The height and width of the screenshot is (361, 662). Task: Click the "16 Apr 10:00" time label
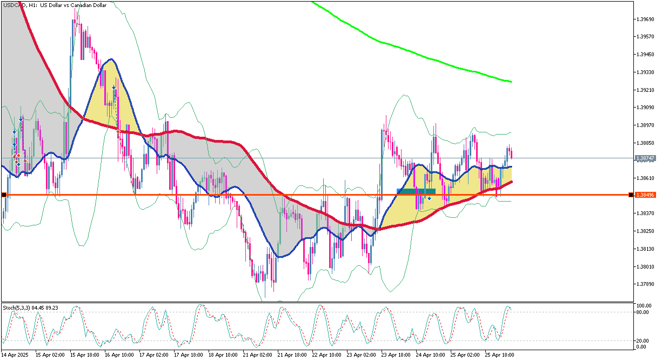tap(119, 356)
